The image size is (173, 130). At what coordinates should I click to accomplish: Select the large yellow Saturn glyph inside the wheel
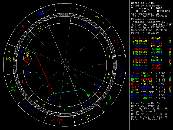point(48,99)
